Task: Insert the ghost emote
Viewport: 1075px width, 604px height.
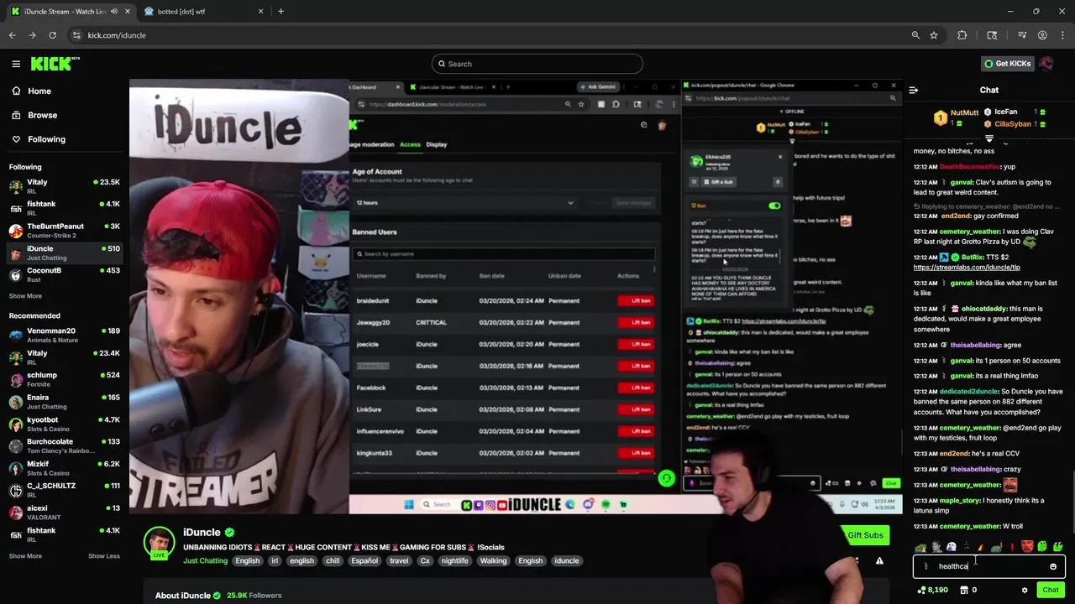Action: (951, 547)
